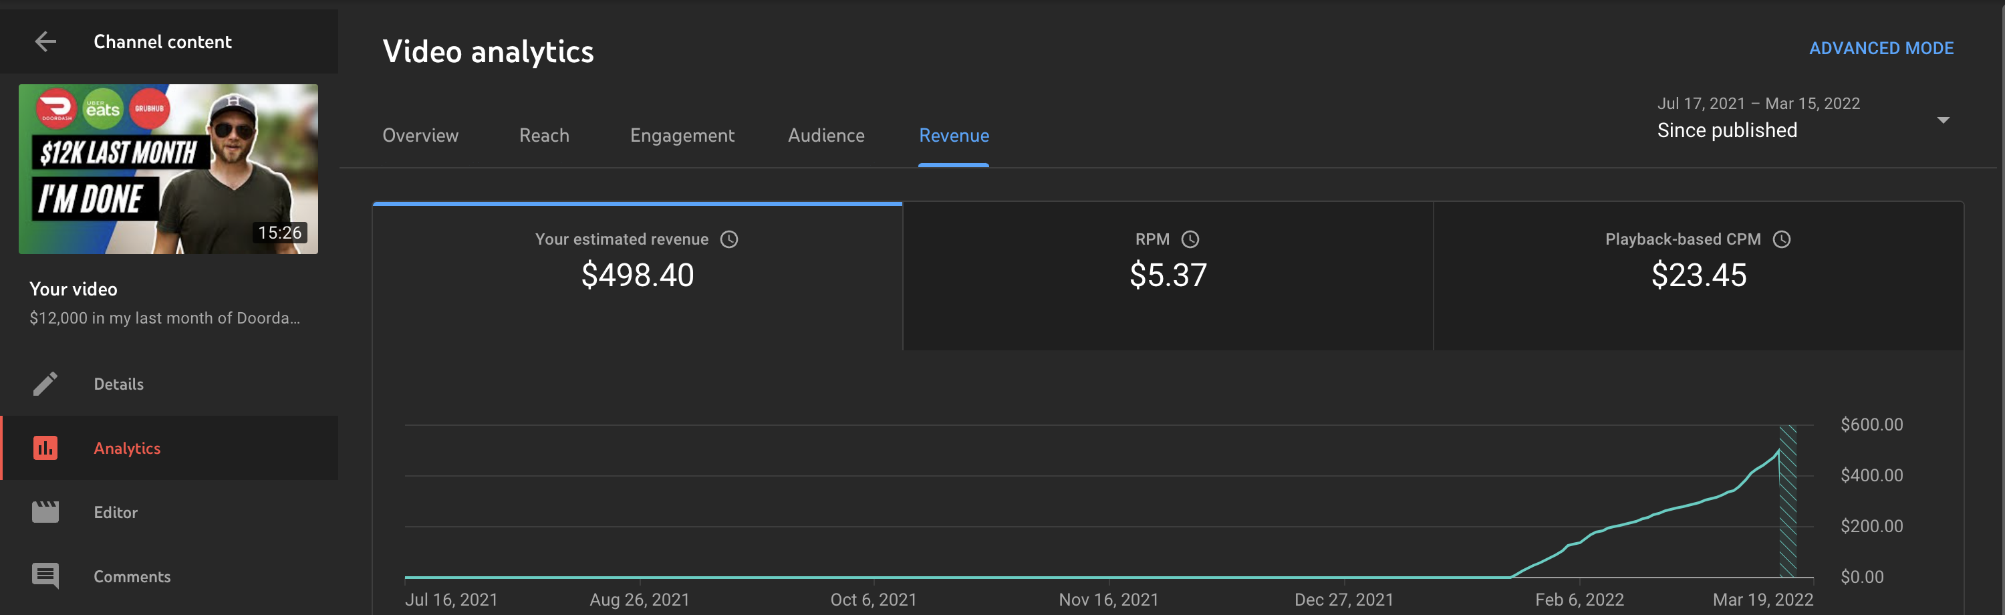Click the back arrow beside Channel content

46,41
